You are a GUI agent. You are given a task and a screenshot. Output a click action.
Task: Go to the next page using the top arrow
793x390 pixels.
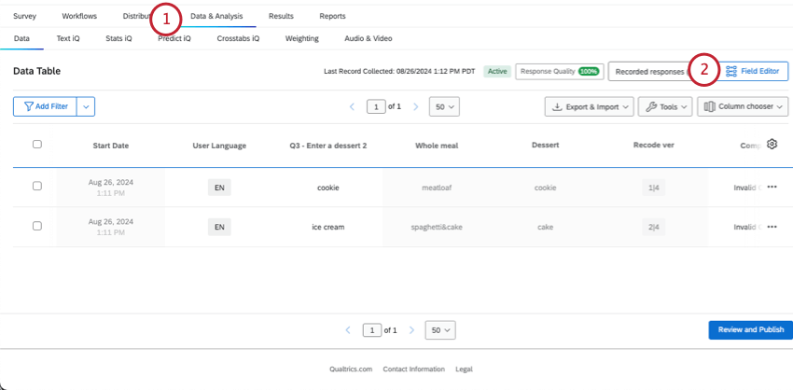pyautogui.click(x=416, y=107)
